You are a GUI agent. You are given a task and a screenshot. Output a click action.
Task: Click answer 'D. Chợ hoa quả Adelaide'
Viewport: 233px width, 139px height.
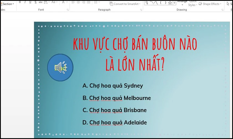click(115, 123)
